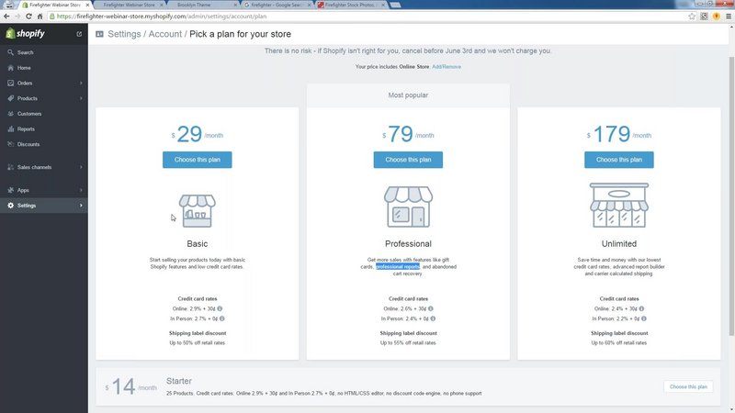Click the Add/Remove link
Screen dimensions: 735x413
447,67
